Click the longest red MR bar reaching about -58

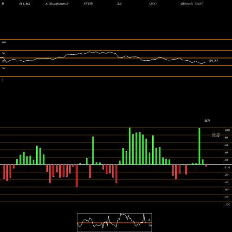click(x=77, y=175)
